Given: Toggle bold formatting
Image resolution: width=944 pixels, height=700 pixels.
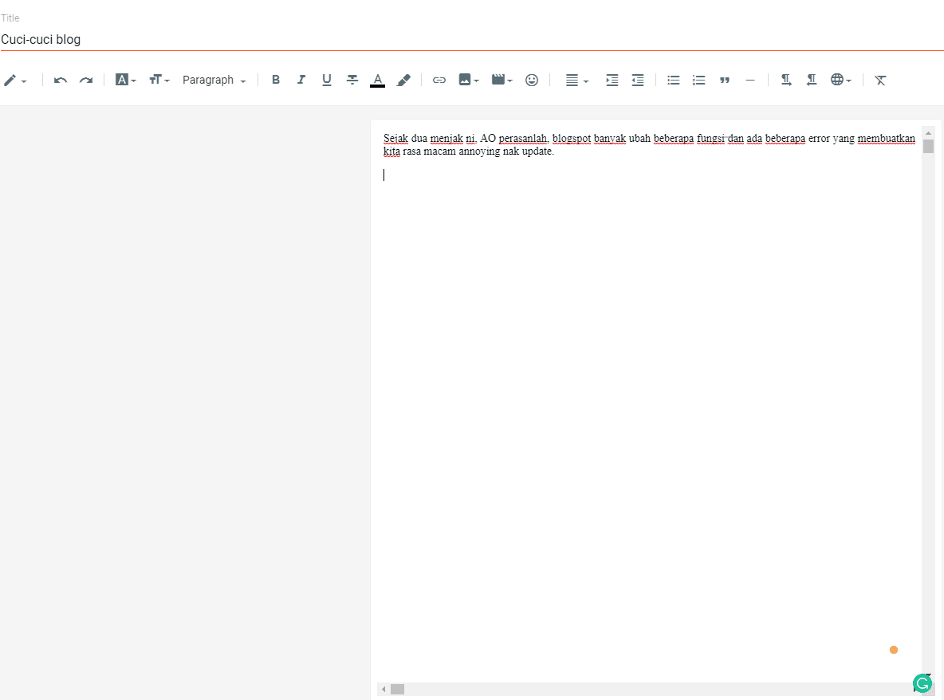Looking at the screenshot, I should point(276,80).
